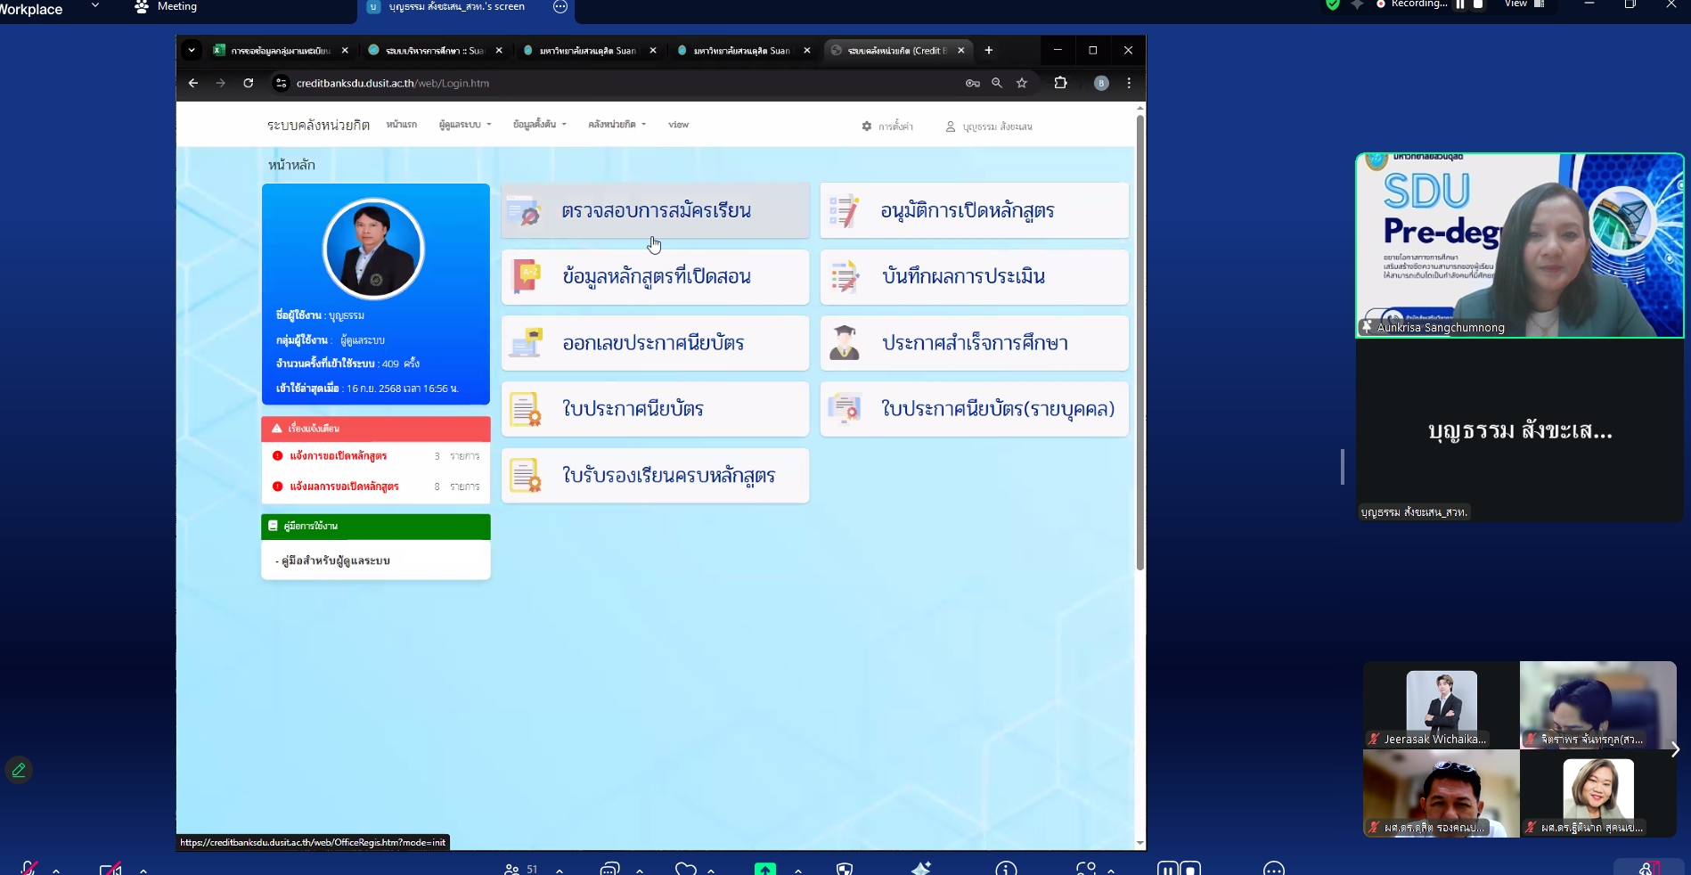
Task: Reload the page in the browser
Action: 249,83
